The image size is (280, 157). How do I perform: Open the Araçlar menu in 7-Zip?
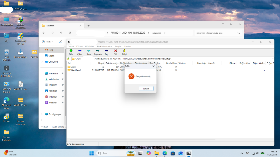(x=118, y=46)
